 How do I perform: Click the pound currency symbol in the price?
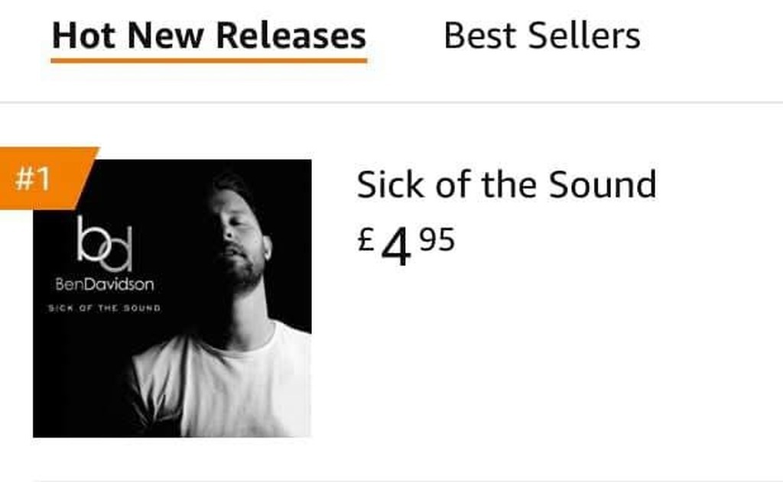pyautogui.click(x=366, y=239)
